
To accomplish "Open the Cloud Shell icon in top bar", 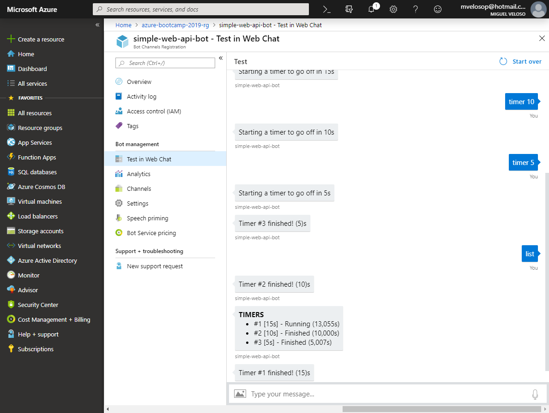I will [x=326, y=9].
